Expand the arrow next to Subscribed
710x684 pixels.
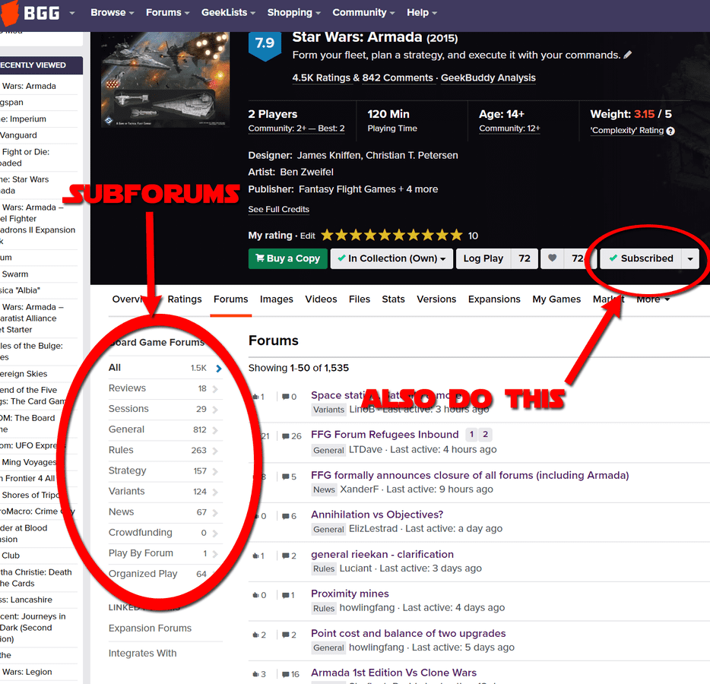coord(689,258)
